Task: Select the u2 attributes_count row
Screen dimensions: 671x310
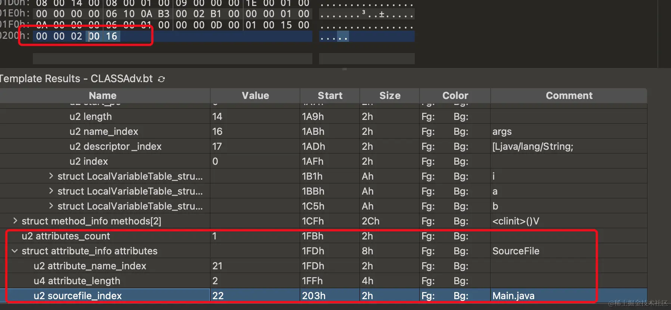Action: tap(324, 236)
